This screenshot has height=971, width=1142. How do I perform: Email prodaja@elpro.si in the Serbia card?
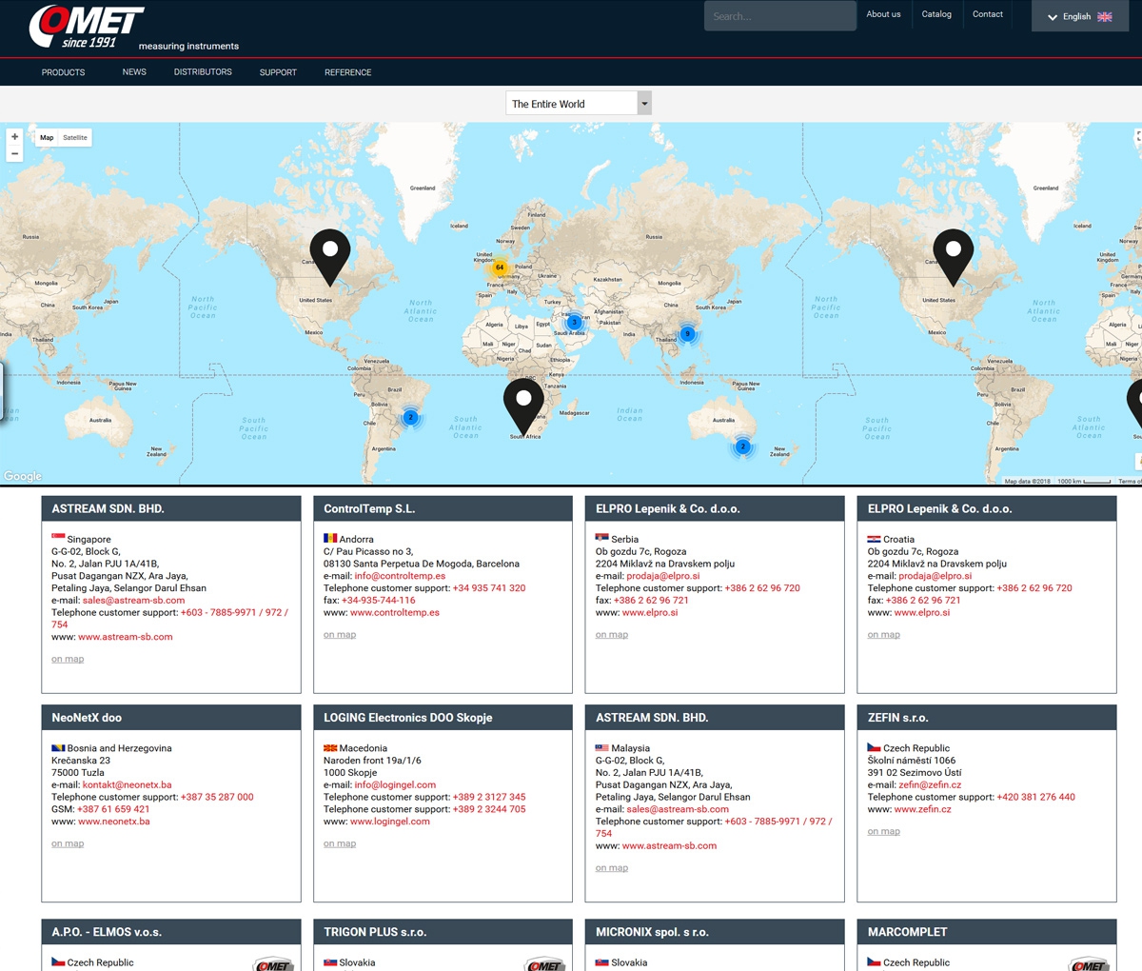663,576
